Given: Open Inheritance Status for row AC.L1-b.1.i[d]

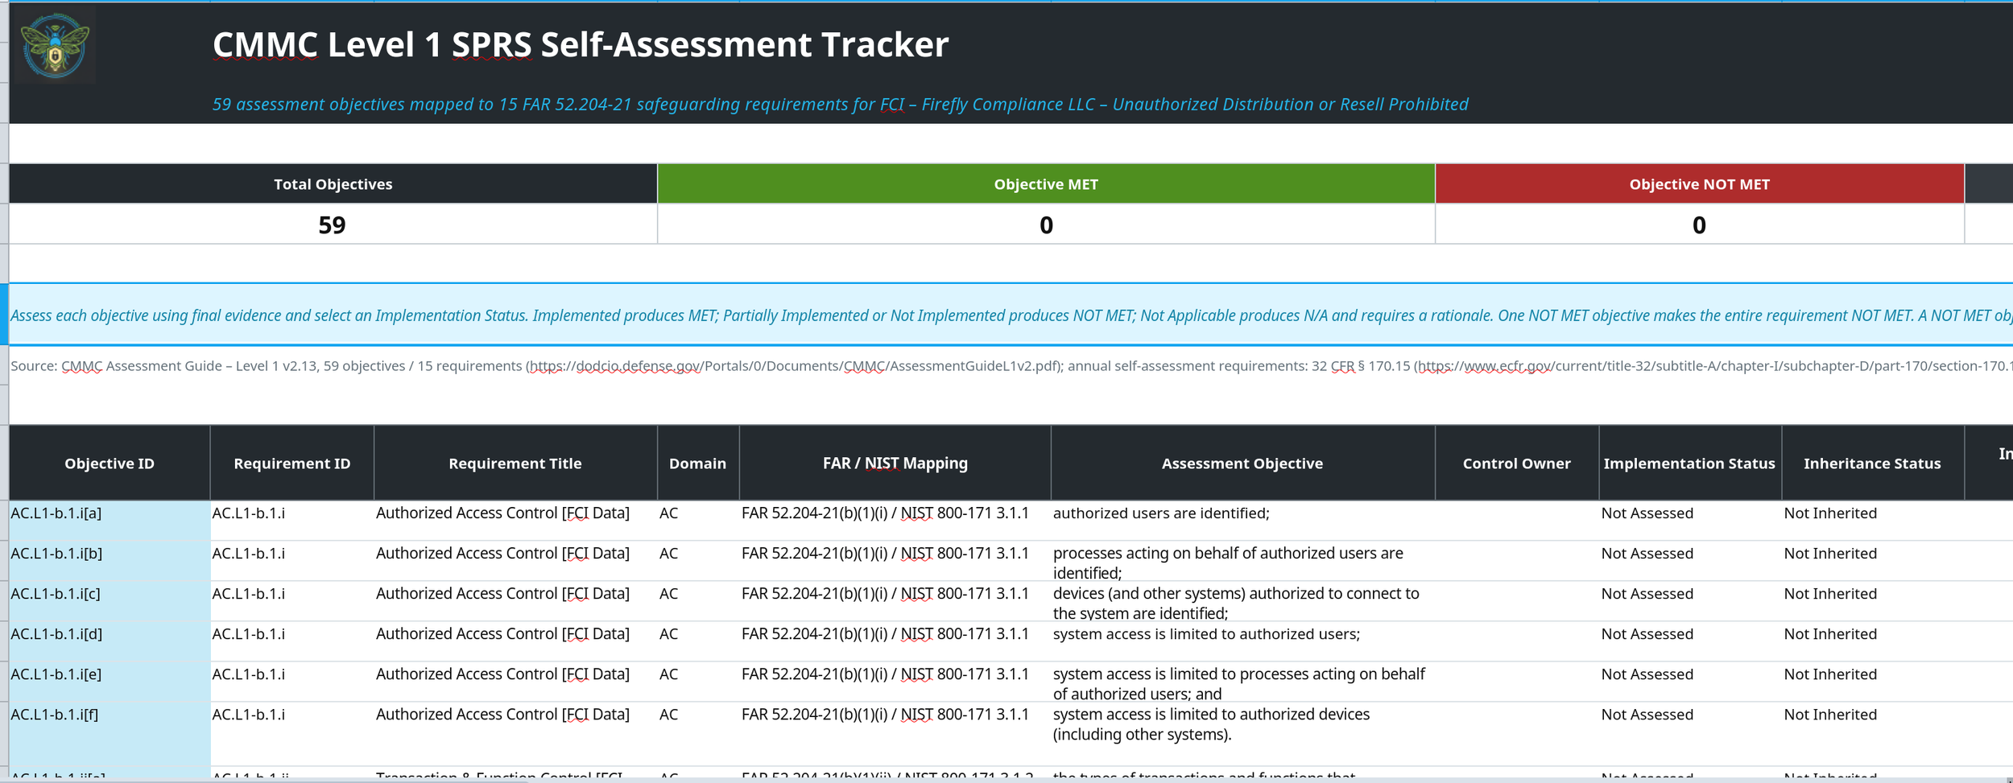Looking at the screenshot, I should 1872,641.
